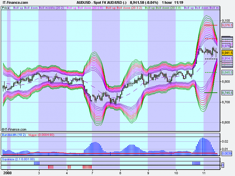
Task: Click the 8,700 price axis label
Action: click(x=226, y=102)
